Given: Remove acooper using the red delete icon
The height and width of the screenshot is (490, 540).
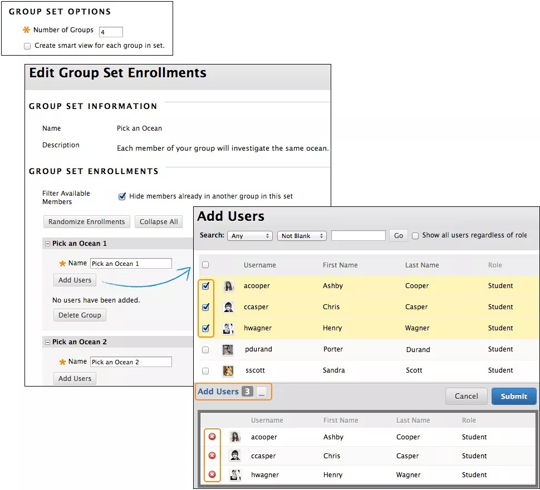Looking at the screenshot, I should tap(212, 437).
